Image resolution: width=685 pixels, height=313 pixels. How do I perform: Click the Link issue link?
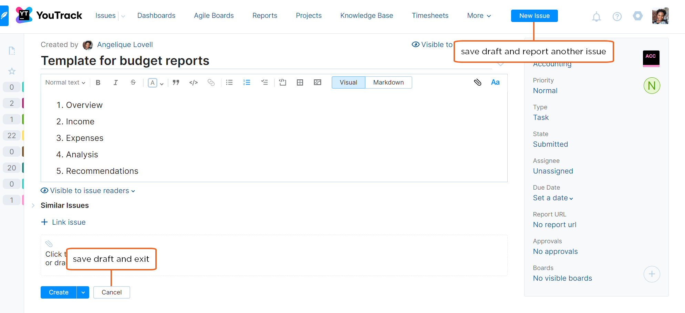click(68, 222)
